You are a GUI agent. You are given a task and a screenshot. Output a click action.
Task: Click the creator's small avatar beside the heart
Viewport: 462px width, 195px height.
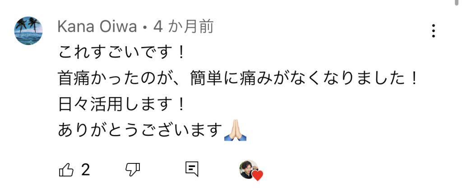249,169
